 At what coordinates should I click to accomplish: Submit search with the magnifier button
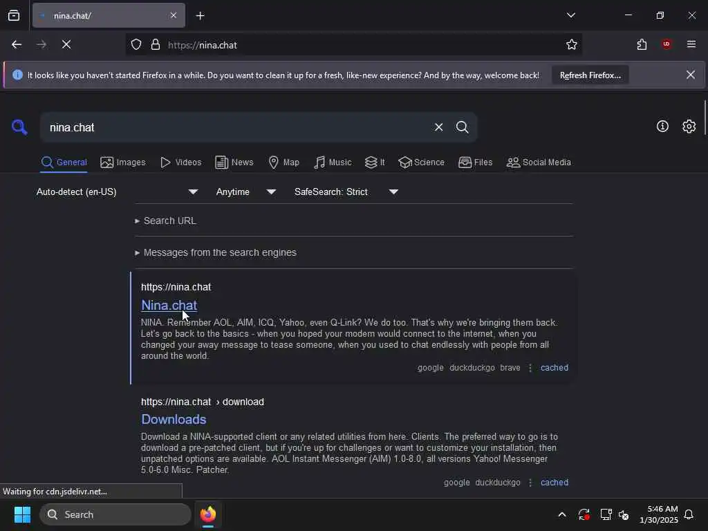463,127
